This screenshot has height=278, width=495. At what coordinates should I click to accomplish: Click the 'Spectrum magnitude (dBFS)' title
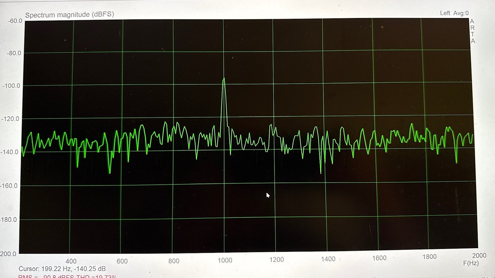(x=69, y=14)
